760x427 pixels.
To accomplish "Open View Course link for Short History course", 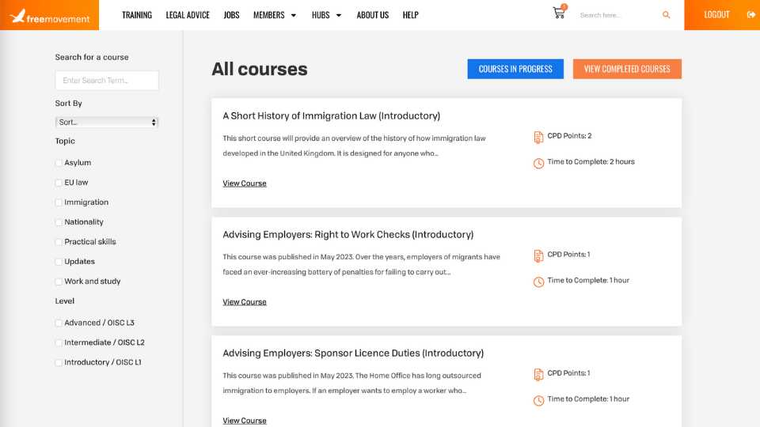I will [245, 183].
